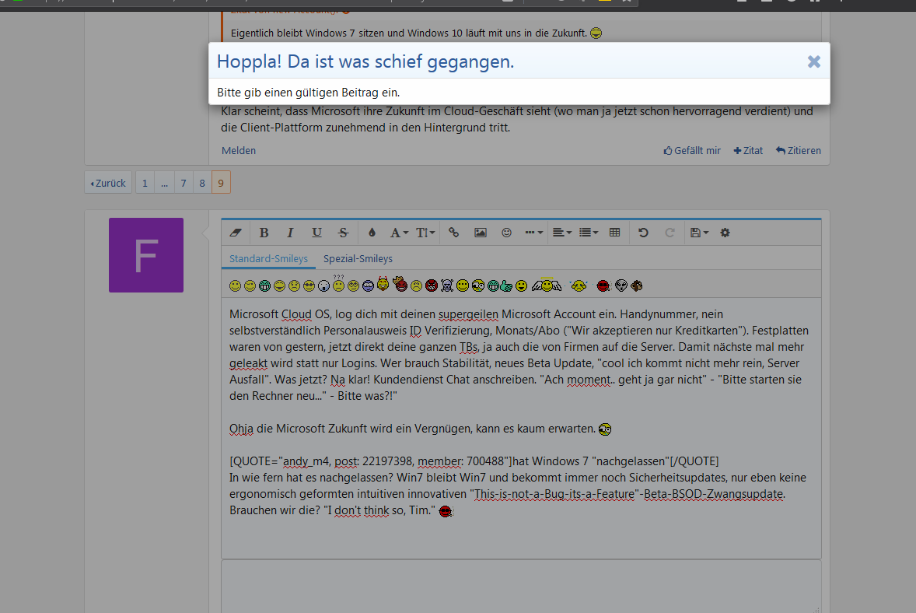Go back with the 'Zurück' pagination button

[x=108, y=183]
